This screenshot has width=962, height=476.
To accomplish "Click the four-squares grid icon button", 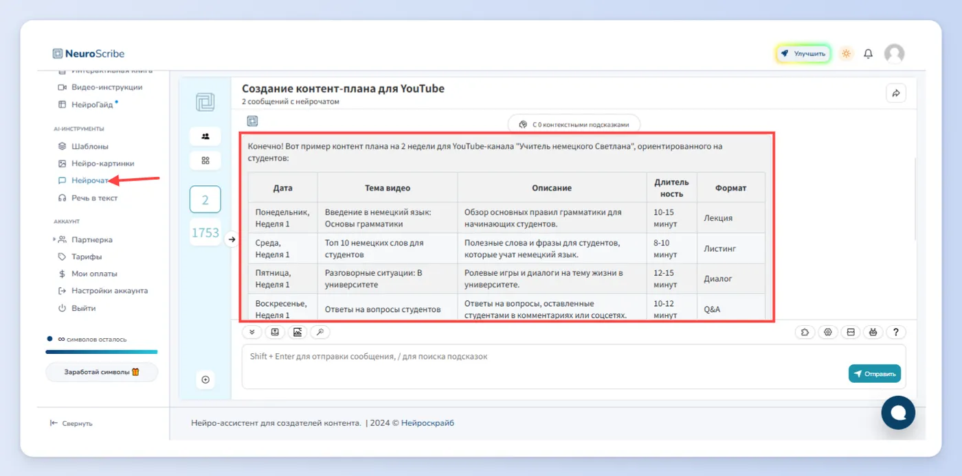I will (205, 160).
